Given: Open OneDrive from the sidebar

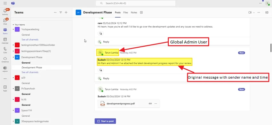Looking at the screenshot, I should pyautogui.click(x=5, y=59).
